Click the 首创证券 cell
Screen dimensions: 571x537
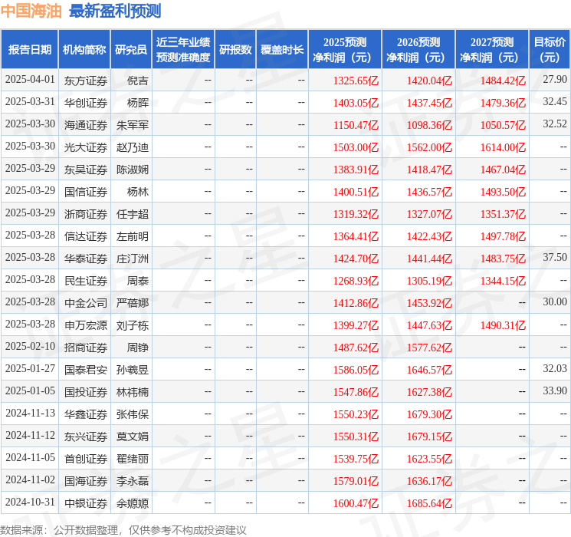(86, 459)
